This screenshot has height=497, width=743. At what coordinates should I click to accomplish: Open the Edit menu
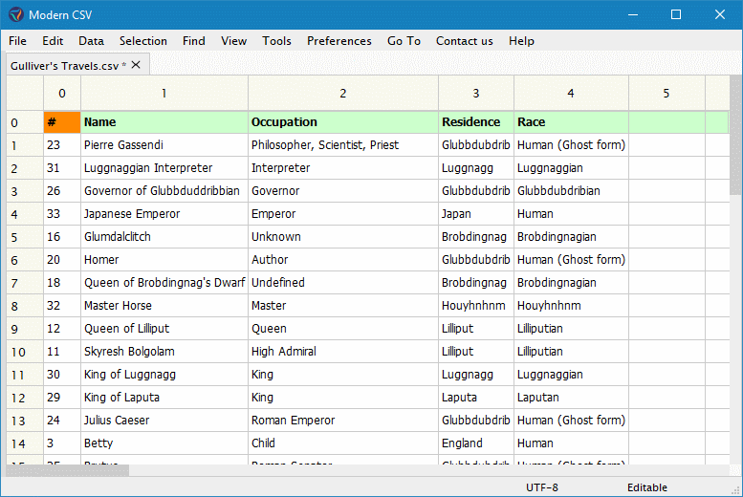click(x=53, y=41)
